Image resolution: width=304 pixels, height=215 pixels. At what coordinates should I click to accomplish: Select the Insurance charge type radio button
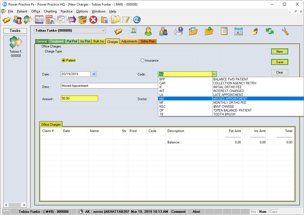[143, 60]
